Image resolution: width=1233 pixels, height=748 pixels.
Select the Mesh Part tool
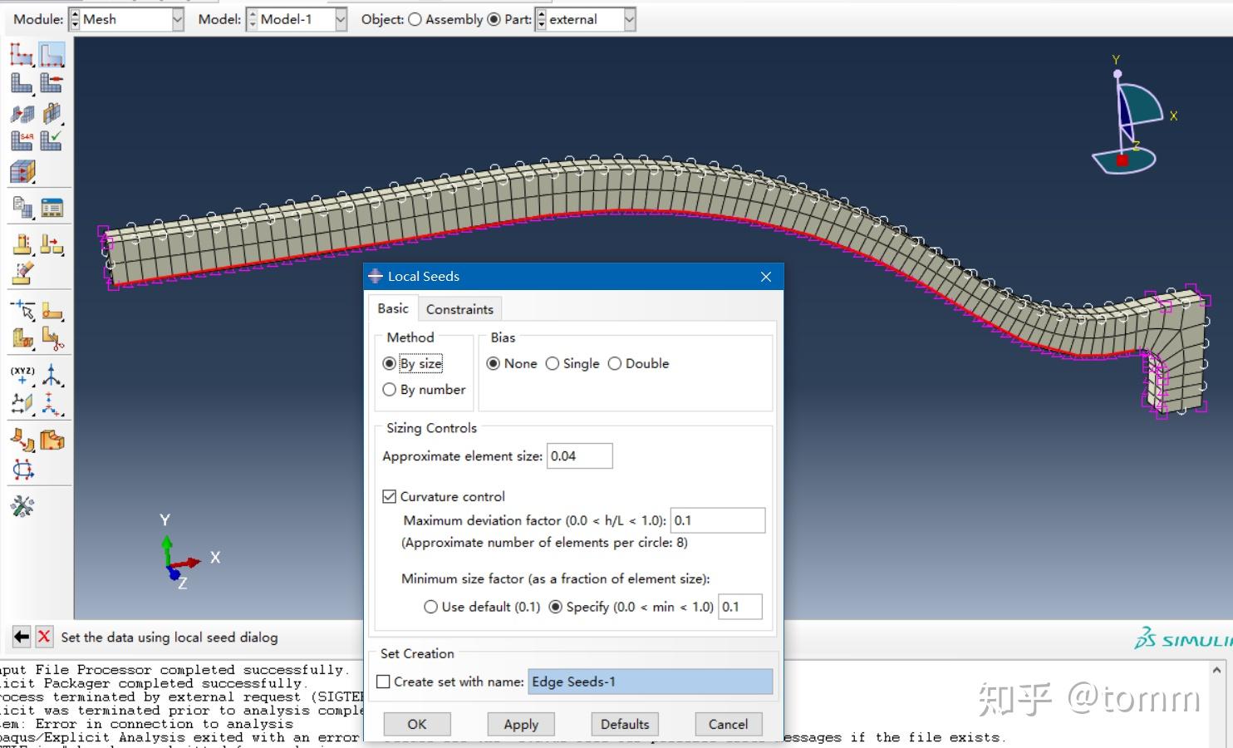21,83
